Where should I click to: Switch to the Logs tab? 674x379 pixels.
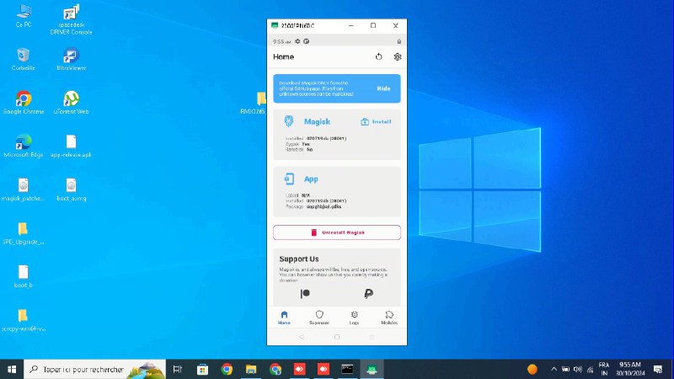click(x=354, y=318)
